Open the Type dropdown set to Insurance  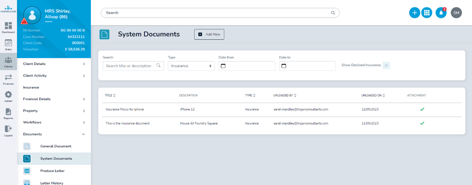click(x=191, y=66)
